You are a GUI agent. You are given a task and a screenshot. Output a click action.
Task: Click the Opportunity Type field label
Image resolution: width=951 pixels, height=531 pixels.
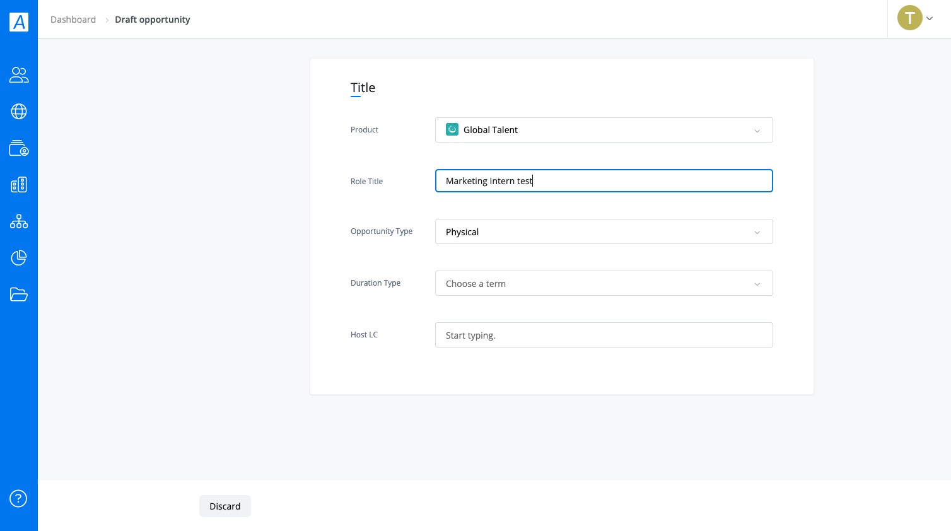tap(382, 231)
